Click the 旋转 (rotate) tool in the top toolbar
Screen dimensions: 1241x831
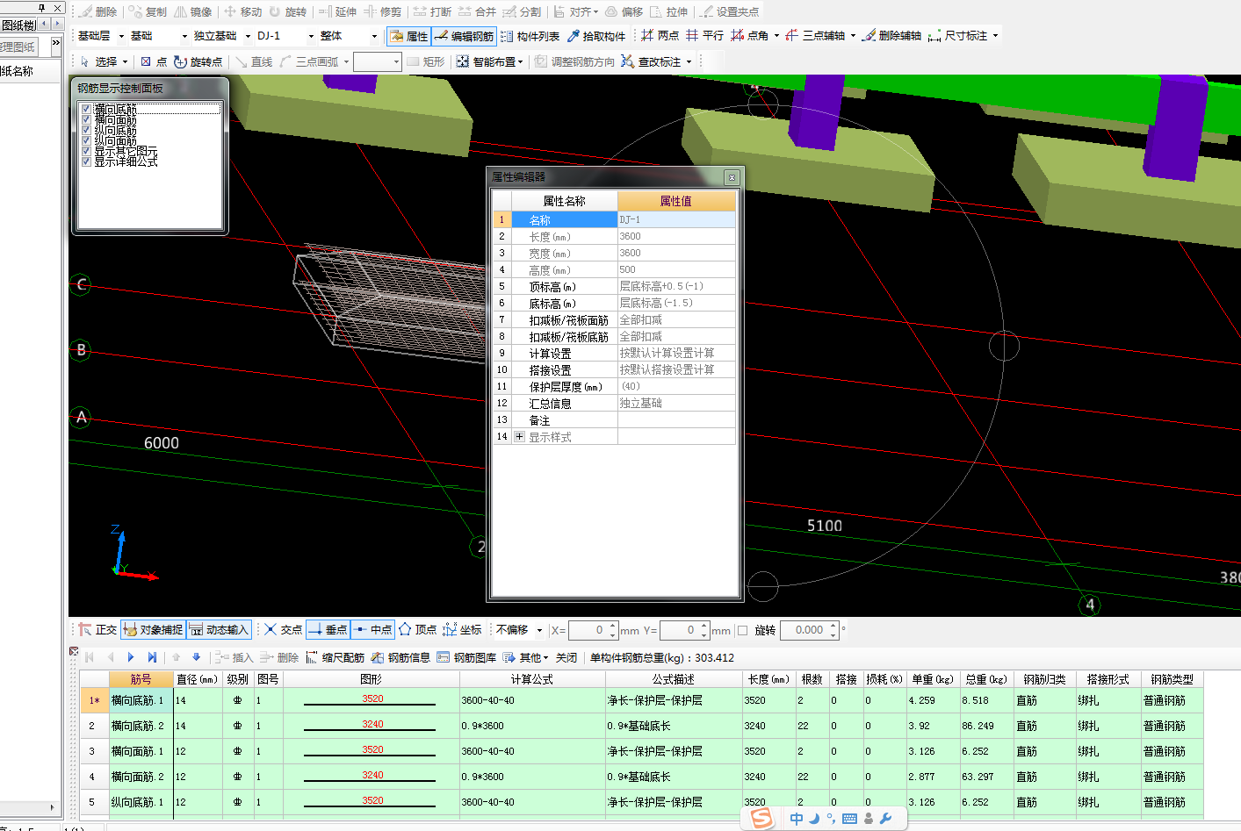pyautogui.click(x=287, y=11)
